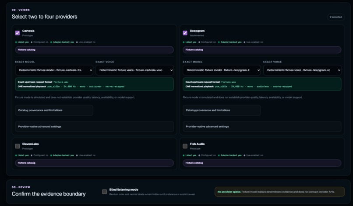Click the 03 · REVIEW section label
353x206 pixels.
point(21,187)
